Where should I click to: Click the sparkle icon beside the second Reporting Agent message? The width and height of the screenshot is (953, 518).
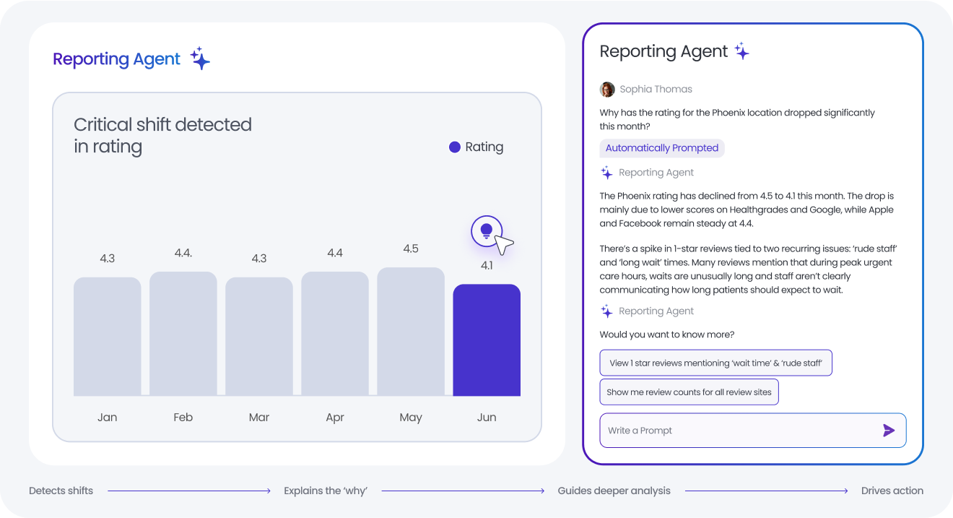click(606, 311)
